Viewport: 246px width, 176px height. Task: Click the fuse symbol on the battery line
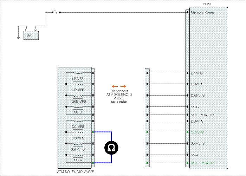pyautogui.click(x=56, y=12)
